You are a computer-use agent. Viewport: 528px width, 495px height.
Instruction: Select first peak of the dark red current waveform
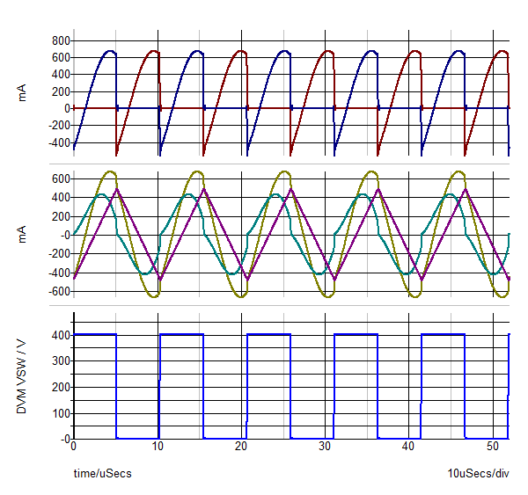tap(153, 51)
